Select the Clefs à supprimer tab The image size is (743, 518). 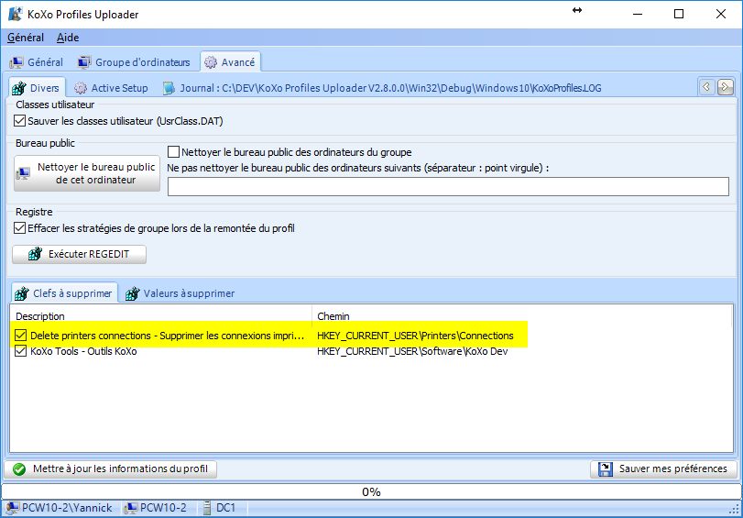(63, 293)
